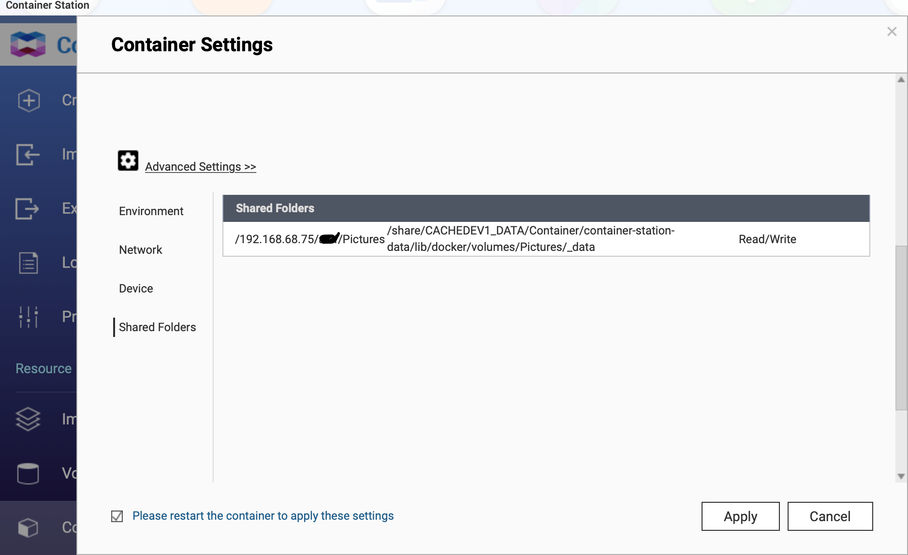Uncheck the restart container checkbox
The image size is (908, 555).
coord(117,516)
